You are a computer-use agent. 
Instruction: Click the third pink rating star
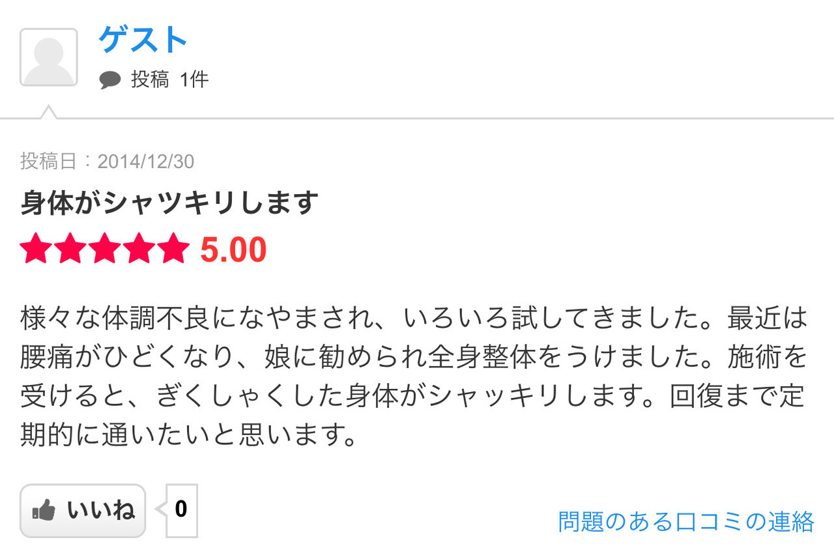(105, 250)
